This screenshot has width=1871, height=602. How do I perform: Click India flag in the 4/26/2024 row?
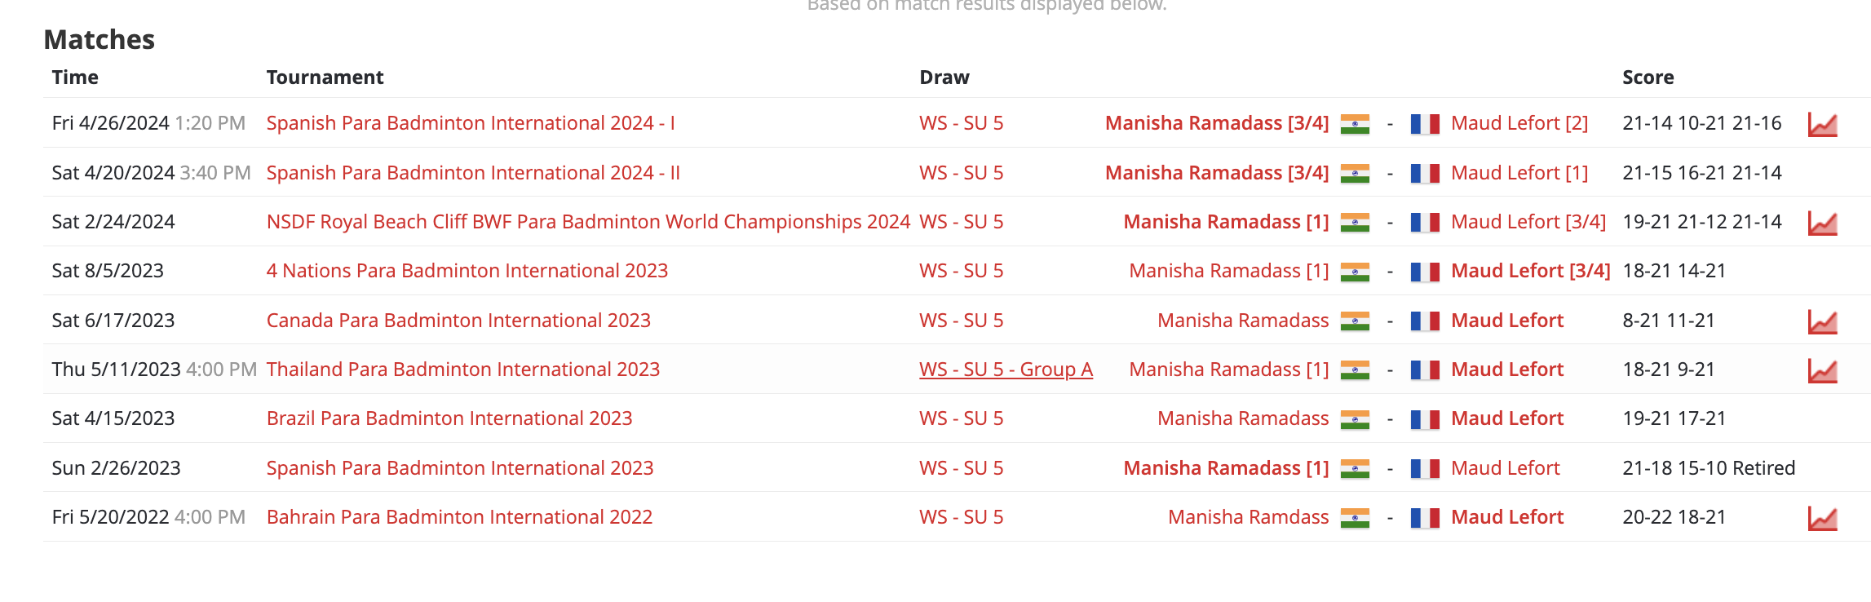point(1355,124)
